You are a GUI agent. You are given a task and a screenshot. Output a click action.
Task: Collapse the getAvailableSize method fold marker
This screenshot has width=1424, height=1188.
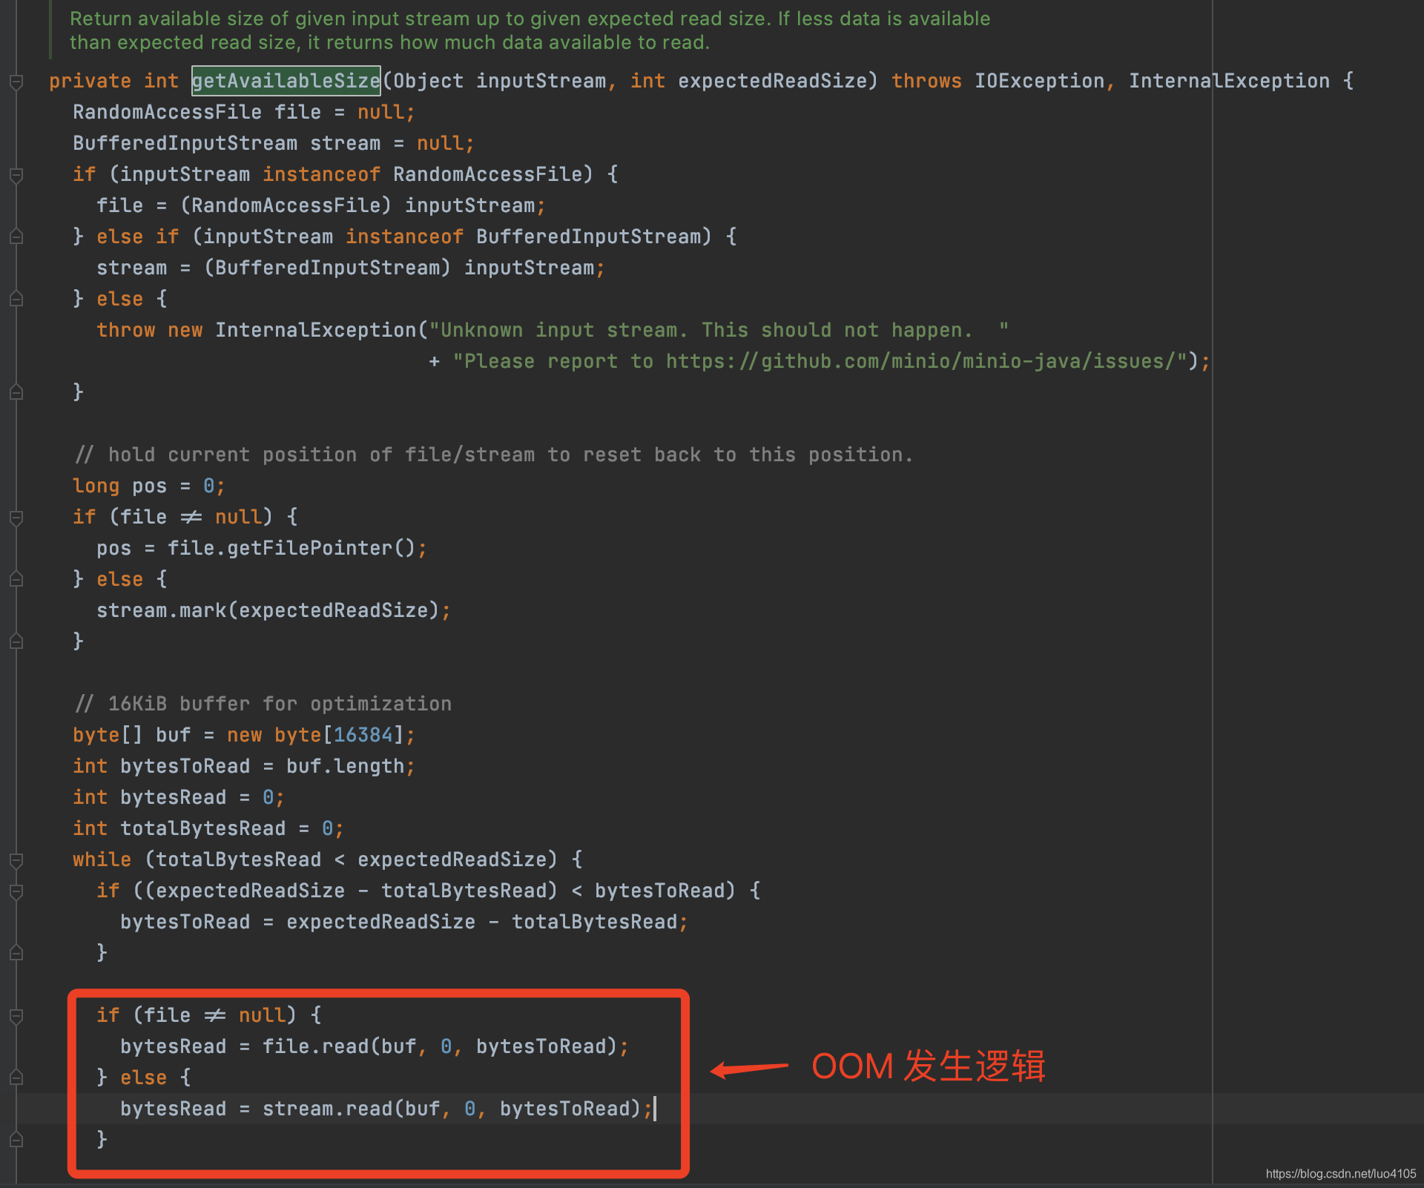point(16,82)
